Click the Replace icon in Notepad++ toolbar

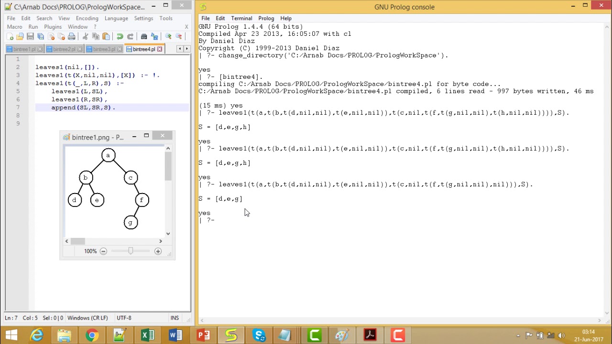[x=154, y=36]
